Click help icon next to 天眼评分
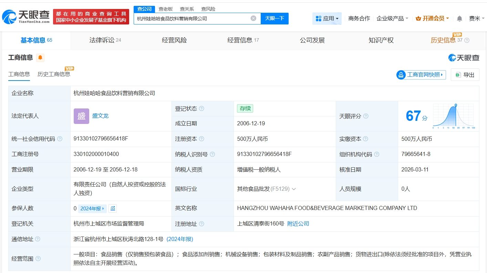The image size is (487, 273). (366, 116)
